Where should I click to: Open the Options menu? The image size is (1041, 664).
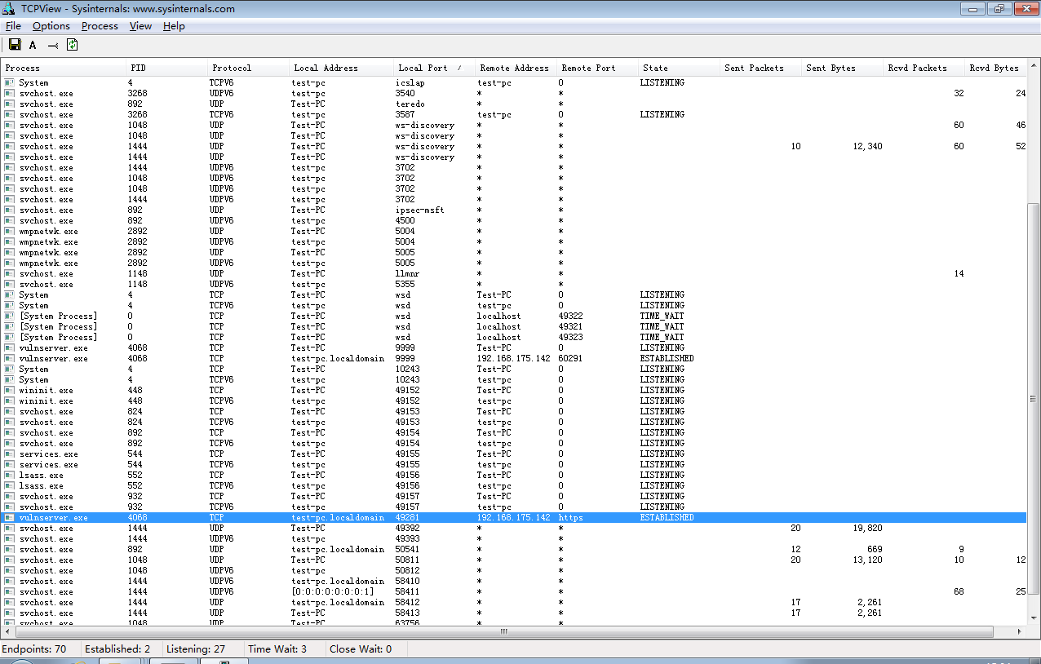(x=51, y=26)
